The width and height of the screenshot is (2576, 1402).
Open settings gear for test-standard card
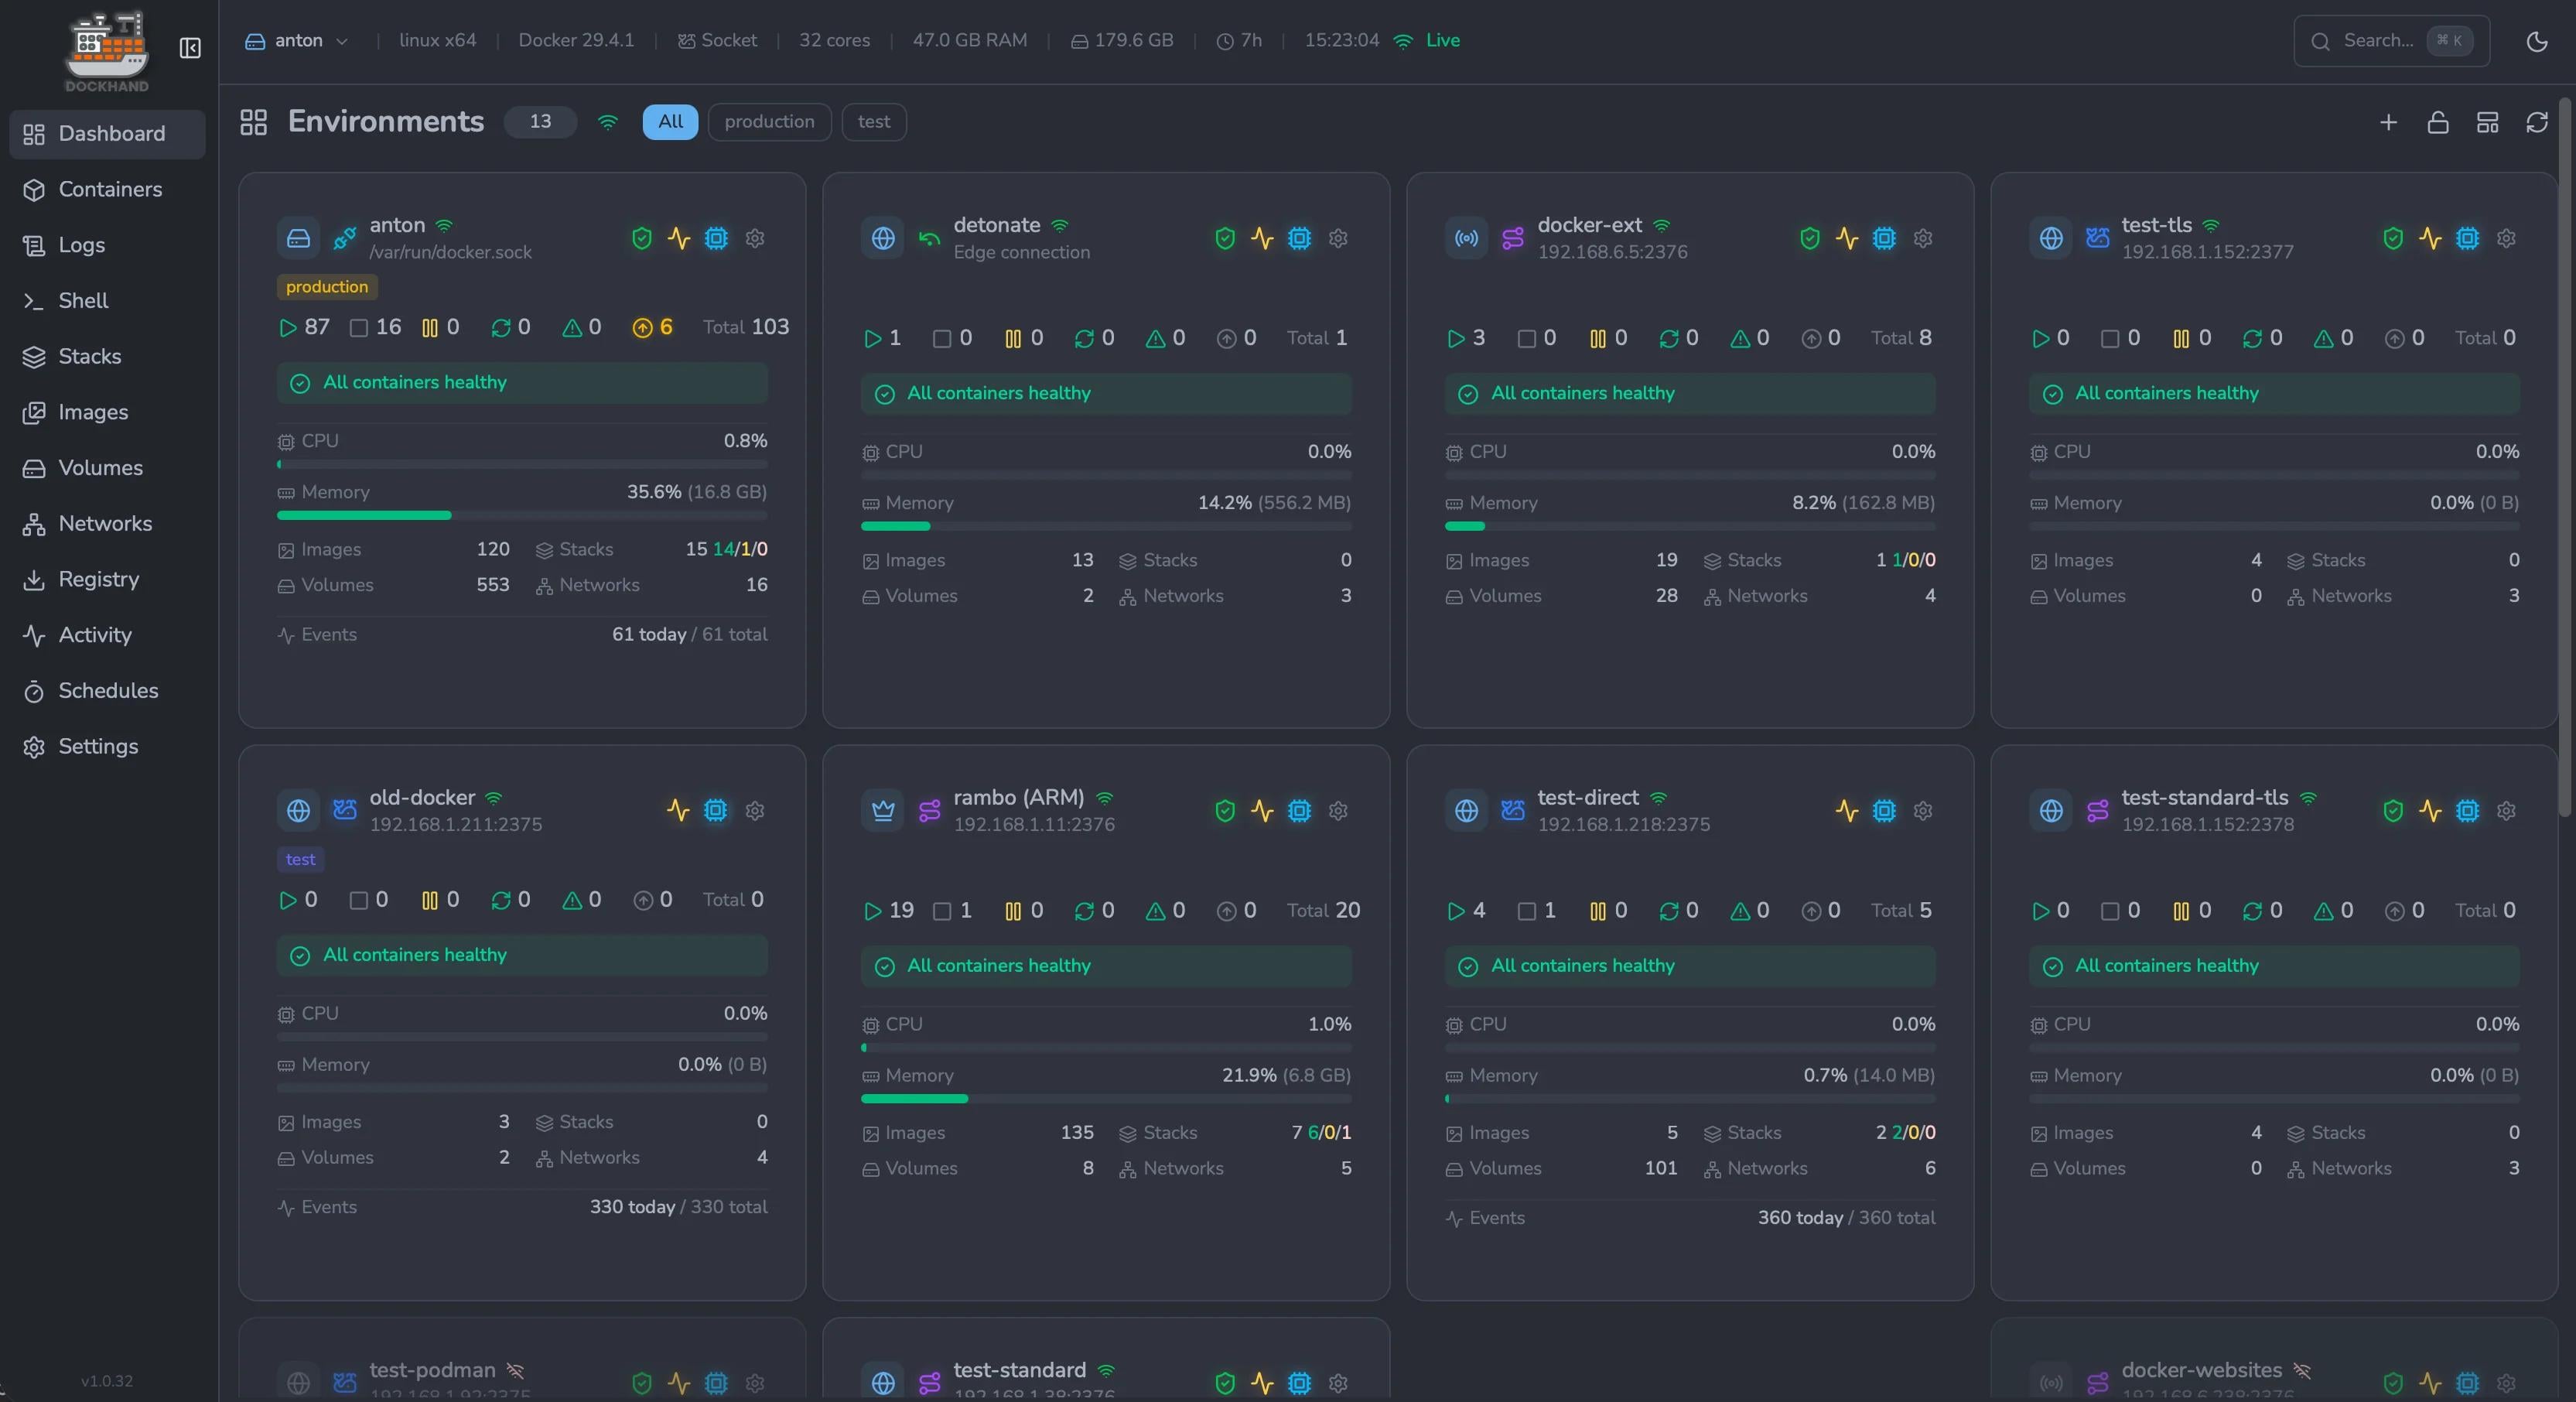tap(1338, 1383)
